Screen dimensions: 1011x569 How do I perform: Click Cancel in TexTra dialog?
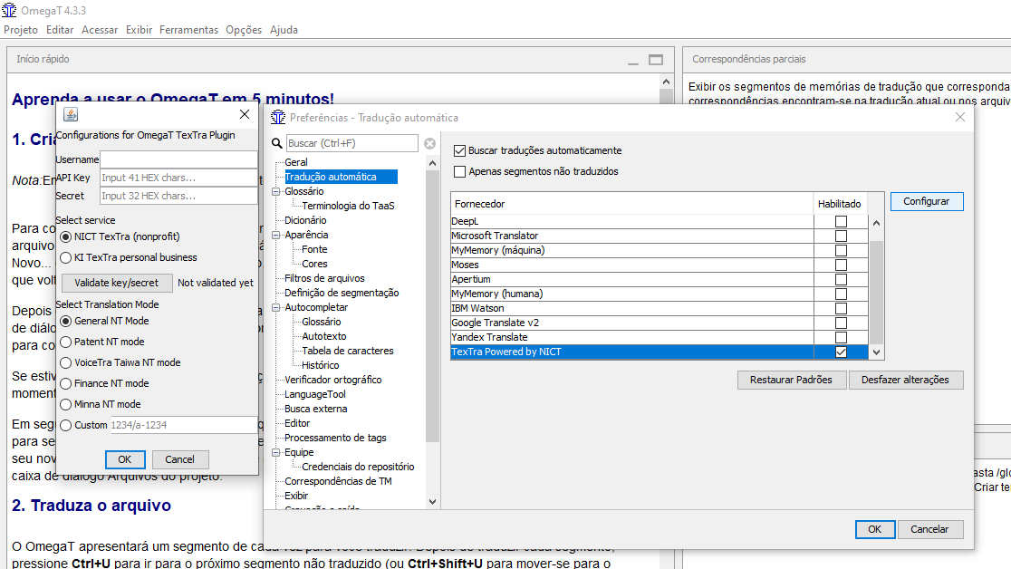[179, 459]
